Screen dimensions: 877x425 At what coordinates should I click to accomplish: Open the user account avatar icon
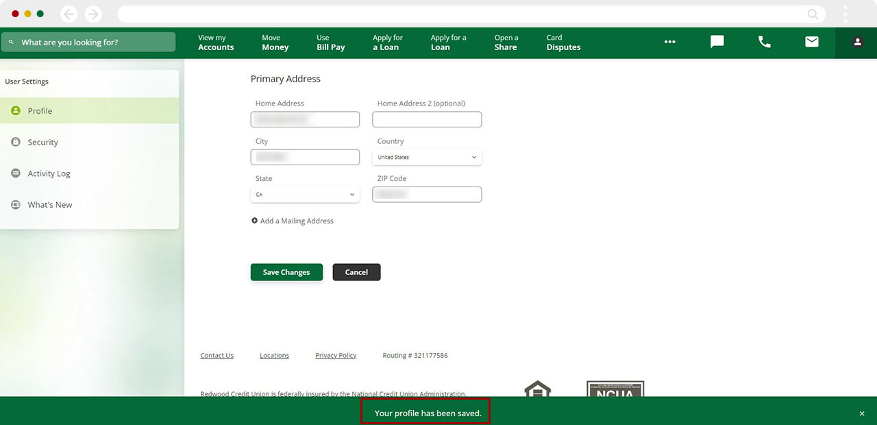(x=857, y=42)
